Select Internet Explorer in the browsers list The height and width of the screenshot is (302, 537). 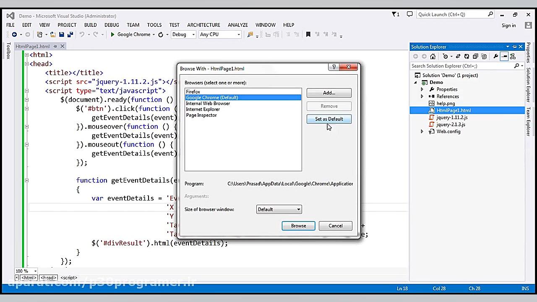point(203,109)
